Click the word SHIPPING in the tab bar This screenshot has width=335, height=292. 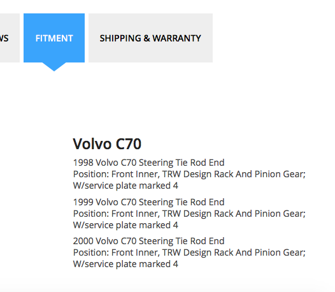120,38
